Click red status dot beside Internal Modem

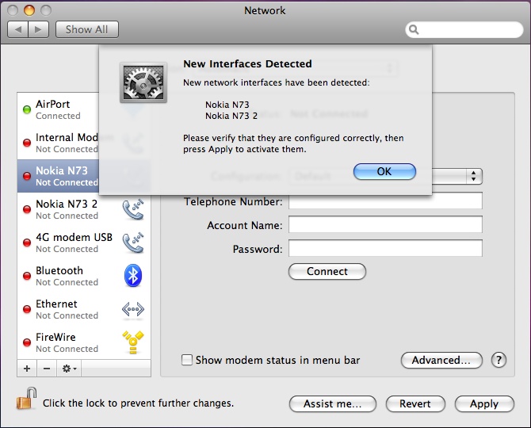[27, 143]
